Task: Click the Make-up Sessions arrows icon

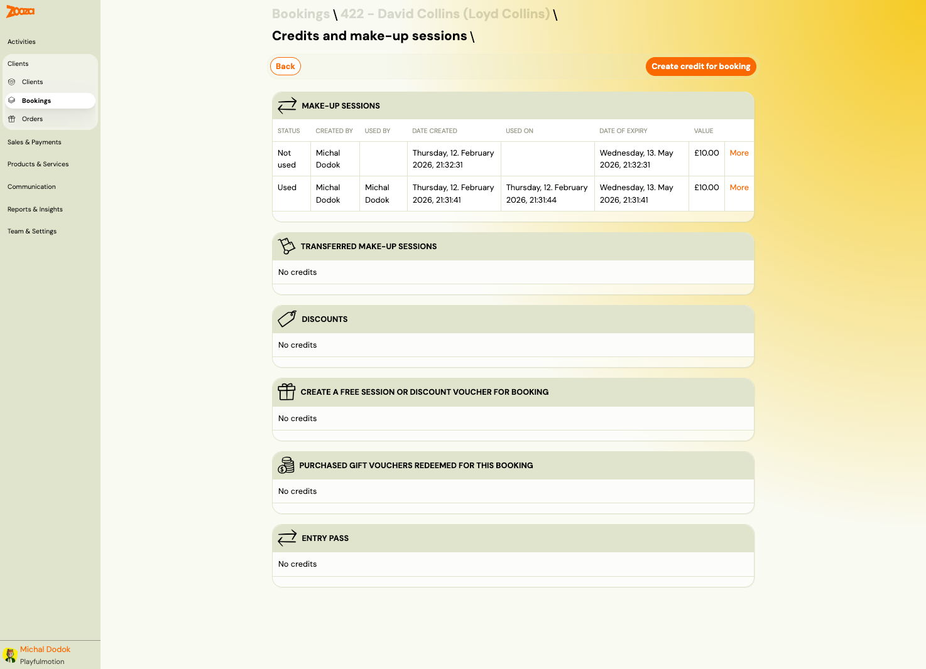Action: [x=287, y=105]
